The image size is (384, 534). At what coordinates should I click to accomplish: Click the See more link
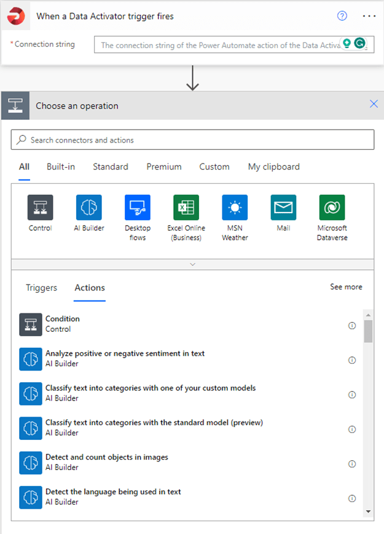click(x=346, y=287)
